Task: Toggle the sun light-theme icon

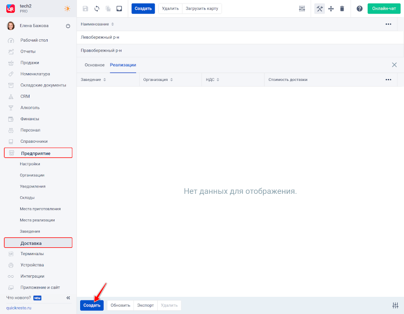Action: pyautogui.click(x=67, y=9)
